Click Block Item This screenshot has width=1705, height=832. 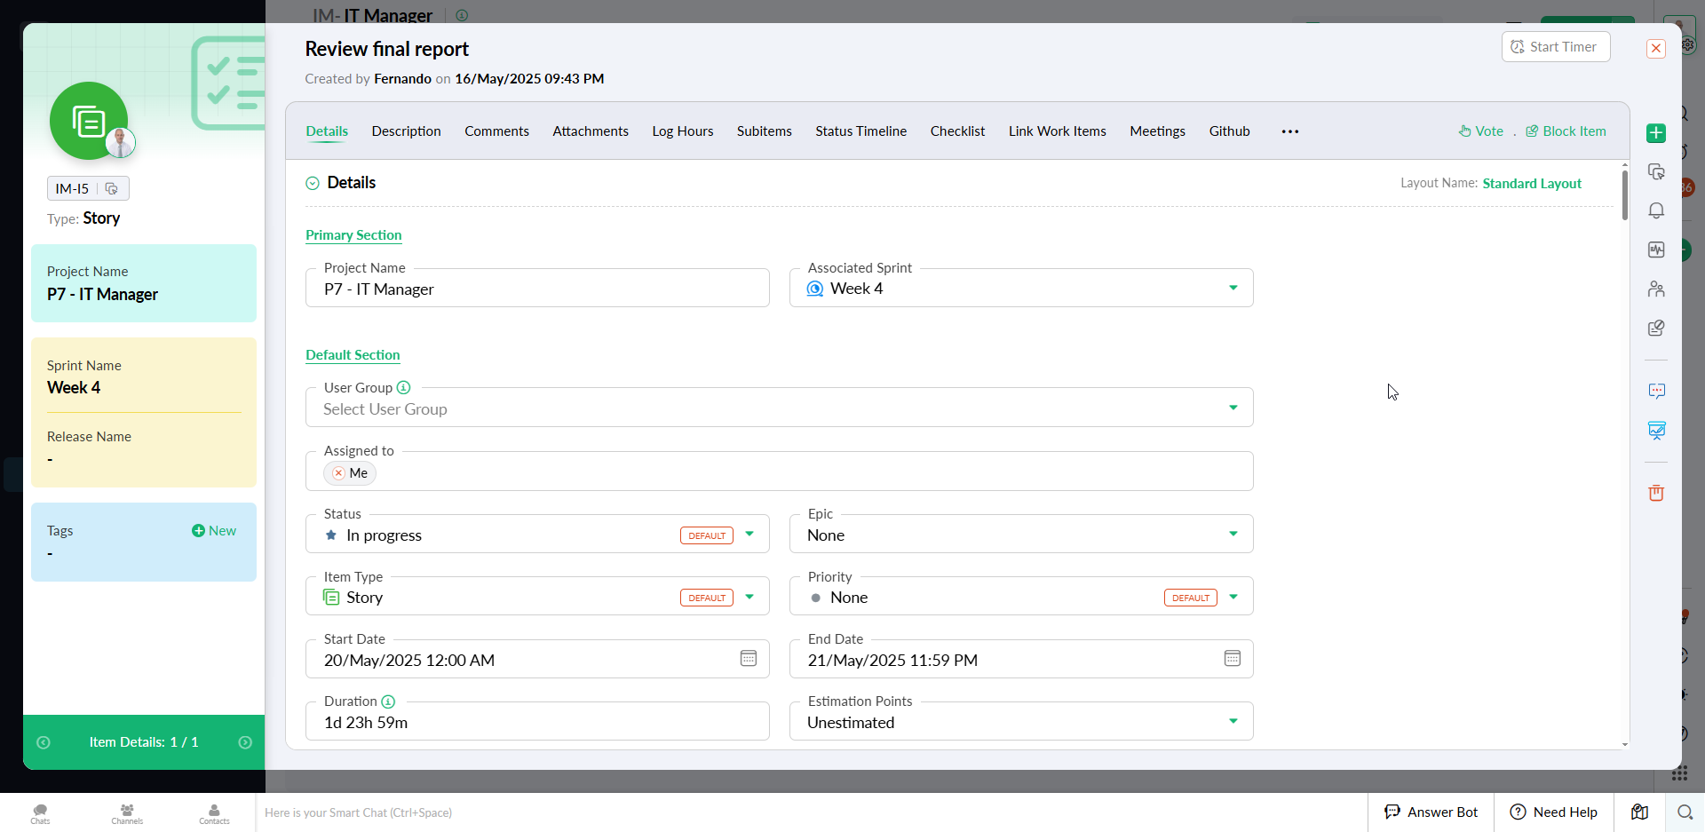1566,131
